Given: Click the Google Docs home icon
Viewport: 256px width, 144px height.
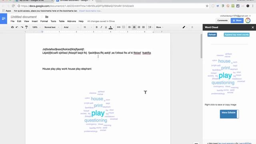Looking at the screenshot, I should click(4, 19).
